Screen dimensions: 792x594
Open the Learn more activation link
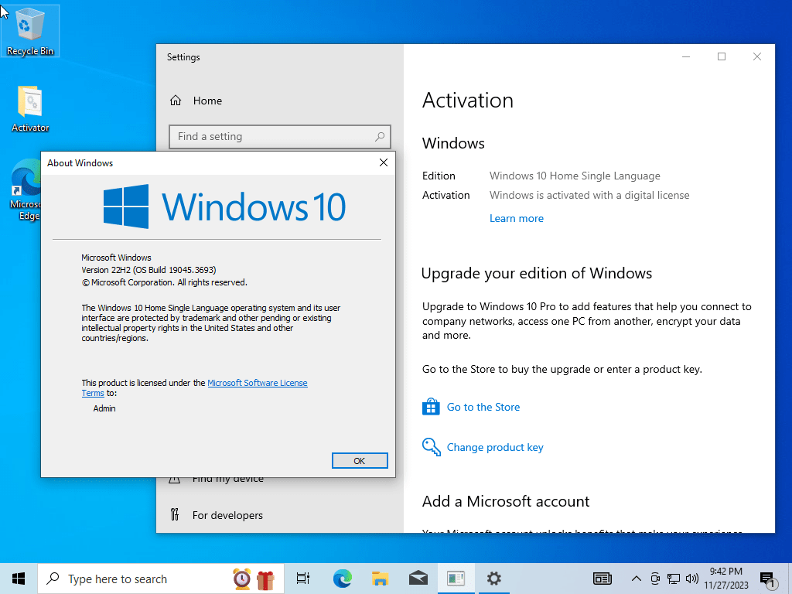516,218
